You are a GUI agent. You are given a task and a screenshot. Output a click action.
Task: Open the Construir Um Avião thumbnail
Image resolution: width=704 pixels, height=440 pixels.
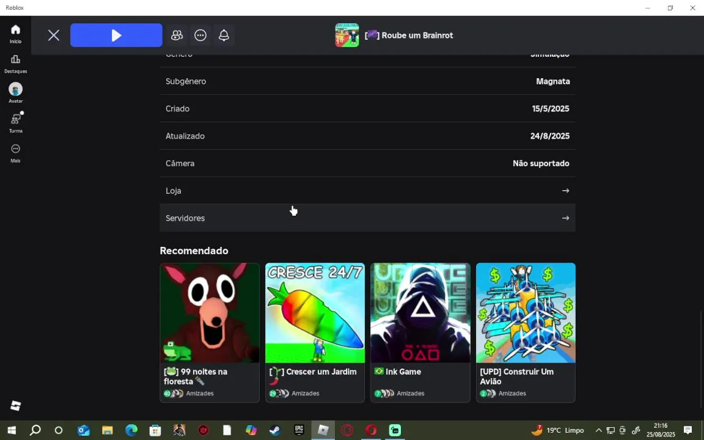[x=526, y=313]
